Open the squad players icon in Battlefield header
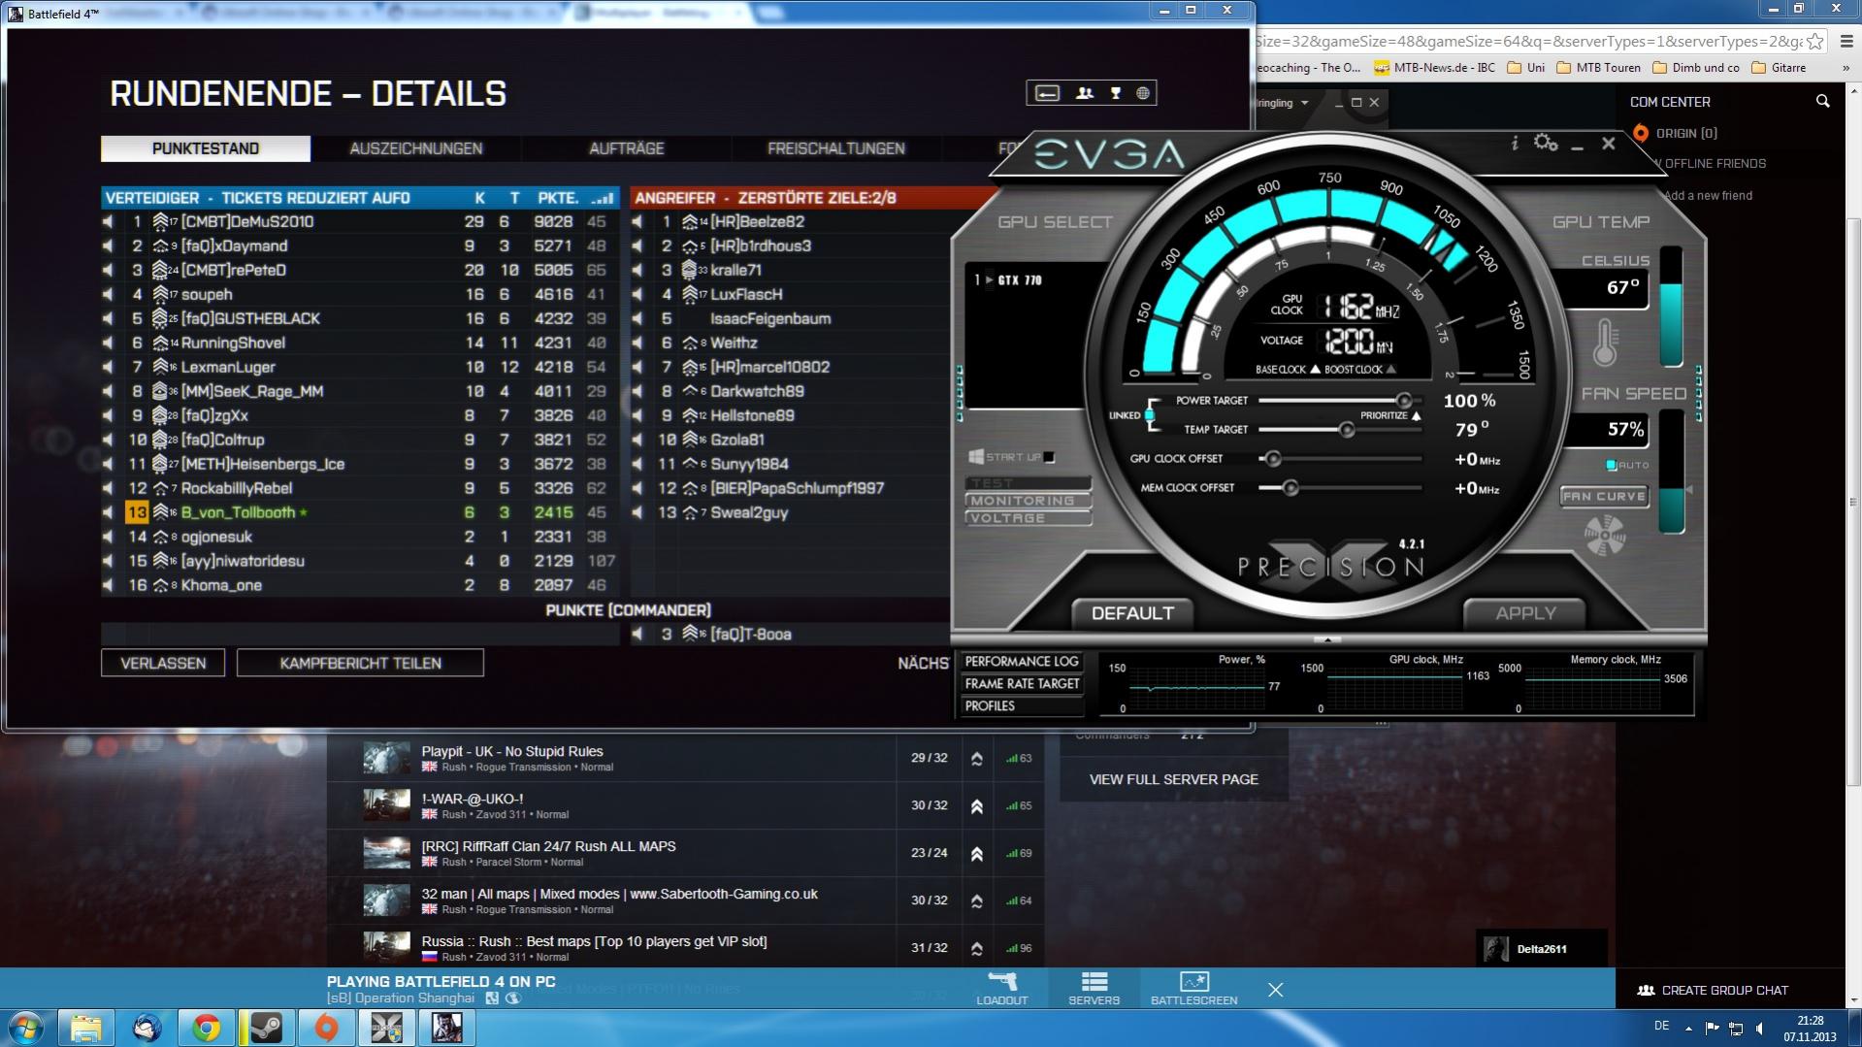 click(1085, 93)
